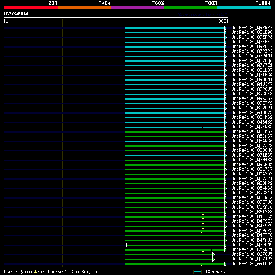
Task: Open the UniRef100_Q9ZRP7 hit label
Action: 252,27
